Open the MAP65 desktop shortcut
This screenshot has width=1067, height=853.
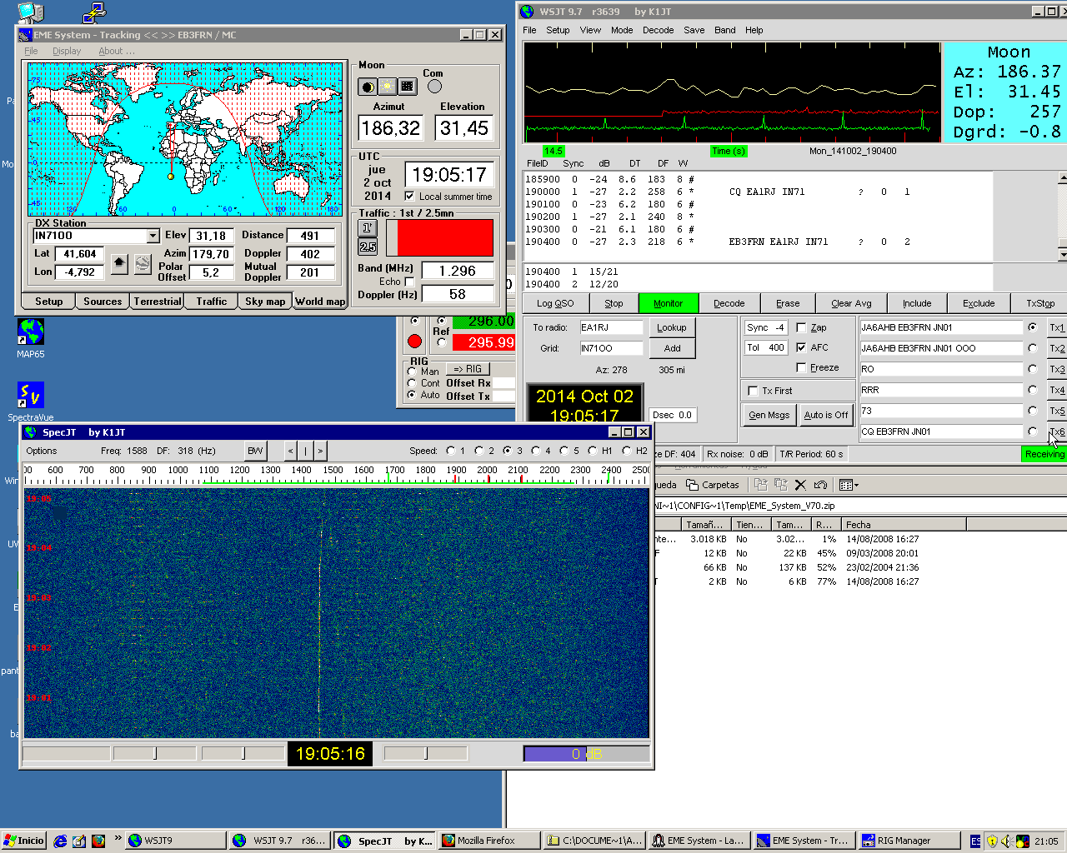pyautogui.click(x=31, y=332)
